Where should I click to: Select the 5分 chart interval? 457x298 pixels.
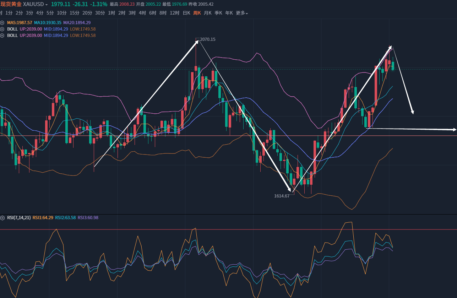(x=50, y=13)
